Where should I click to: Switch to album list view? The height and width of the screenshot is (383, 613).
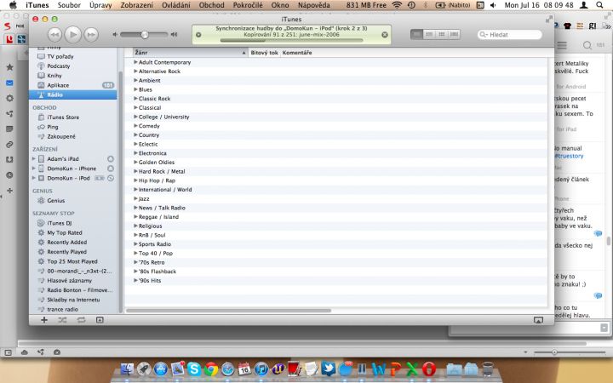coord(429,34)
